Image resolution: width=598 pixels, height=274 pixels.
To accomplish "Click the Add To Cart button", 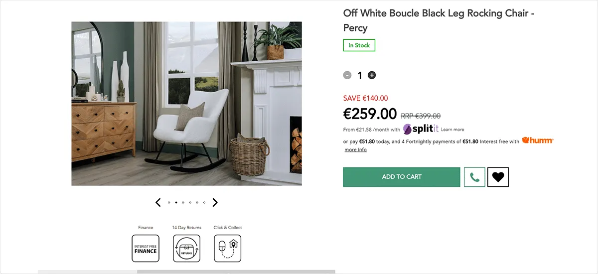I will pyautogui.click(x=402, y=177).
